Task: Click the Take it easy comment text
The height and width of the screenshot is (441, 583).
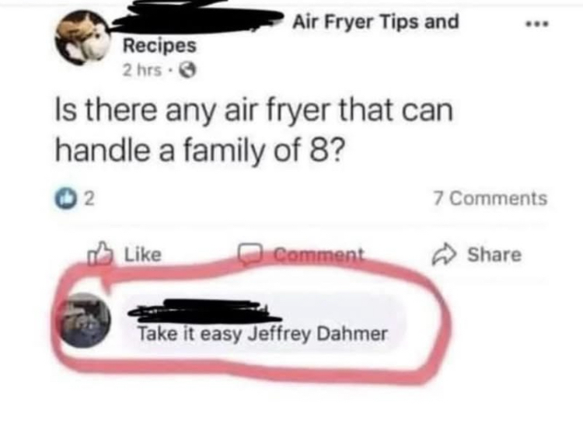Action: [x=263, y=334]
